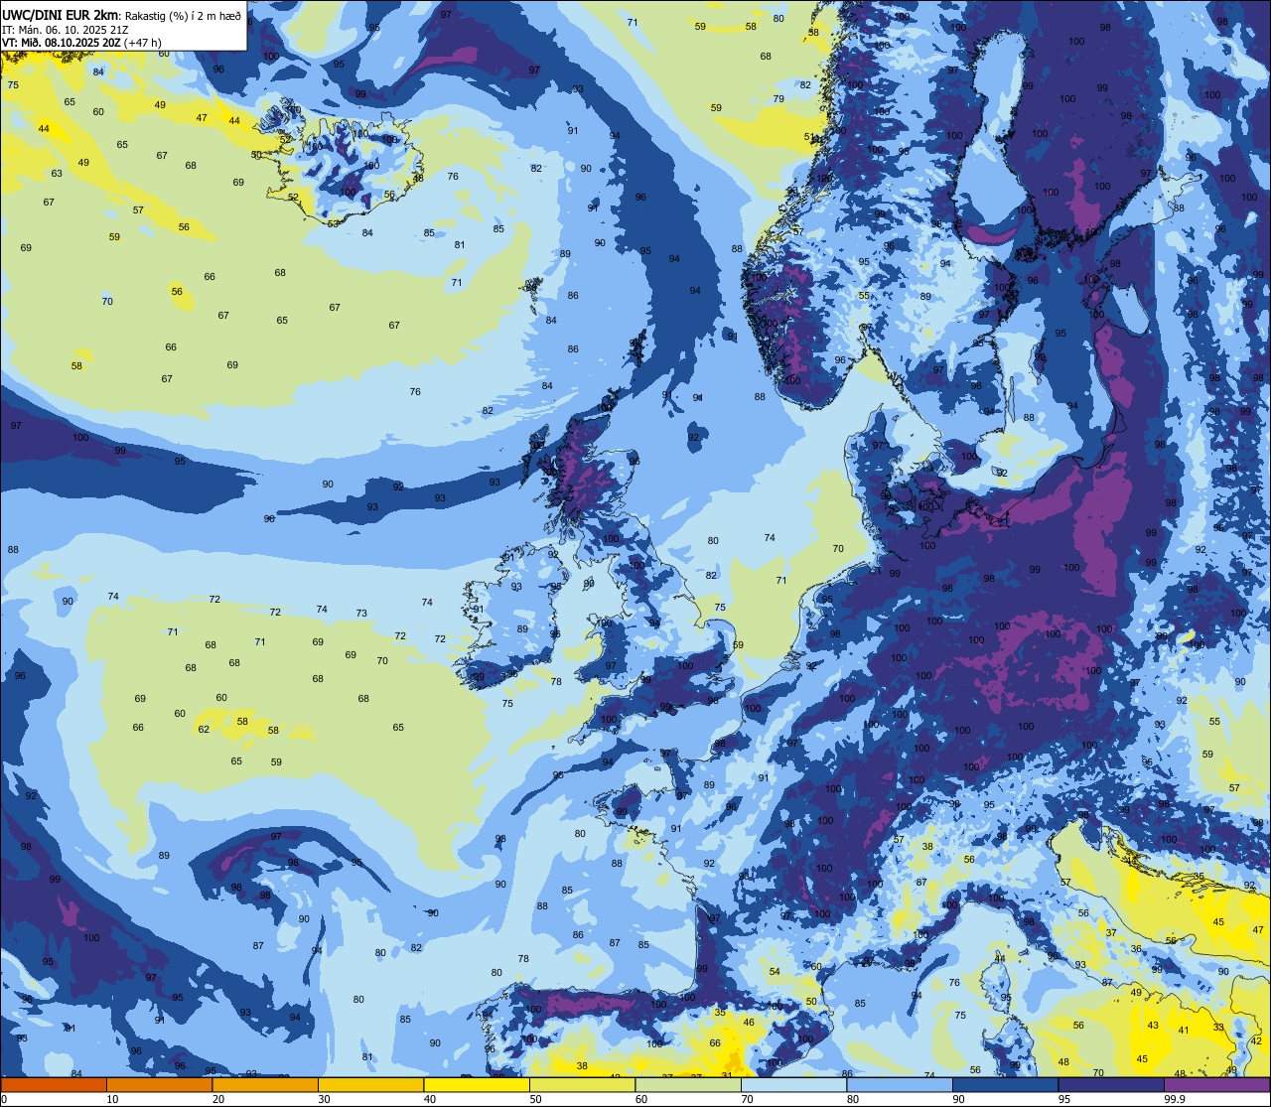
Task: Click the legend tick label 99.9
Action: tap(1175, 1099)
